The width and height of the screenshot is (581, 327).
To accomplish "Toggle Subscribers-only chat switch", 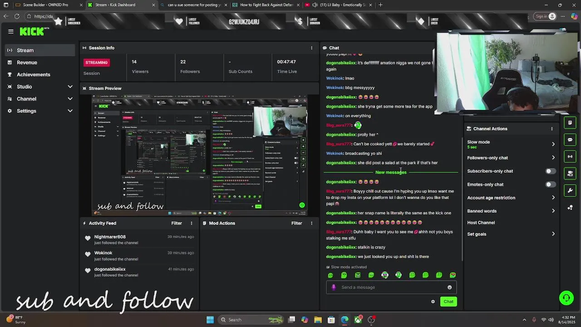I will (550, 171).
